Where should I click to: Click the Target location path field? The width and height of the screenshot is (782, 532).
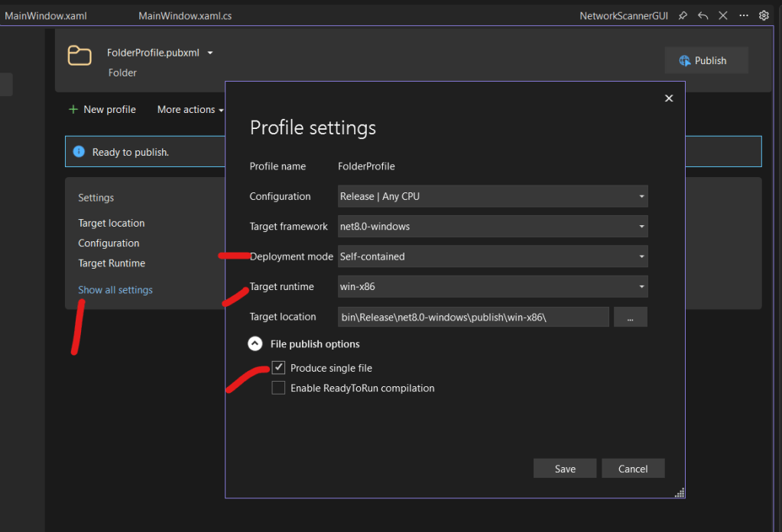click(x=473, y=317)
